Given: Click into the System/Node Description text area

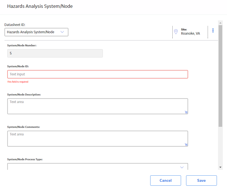Looking at the screenshot, I should click(98, 106).
